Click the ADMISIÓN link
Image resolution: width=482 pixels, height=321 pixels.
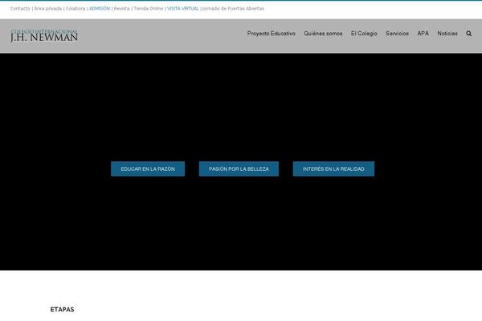(x=100, y=8)
